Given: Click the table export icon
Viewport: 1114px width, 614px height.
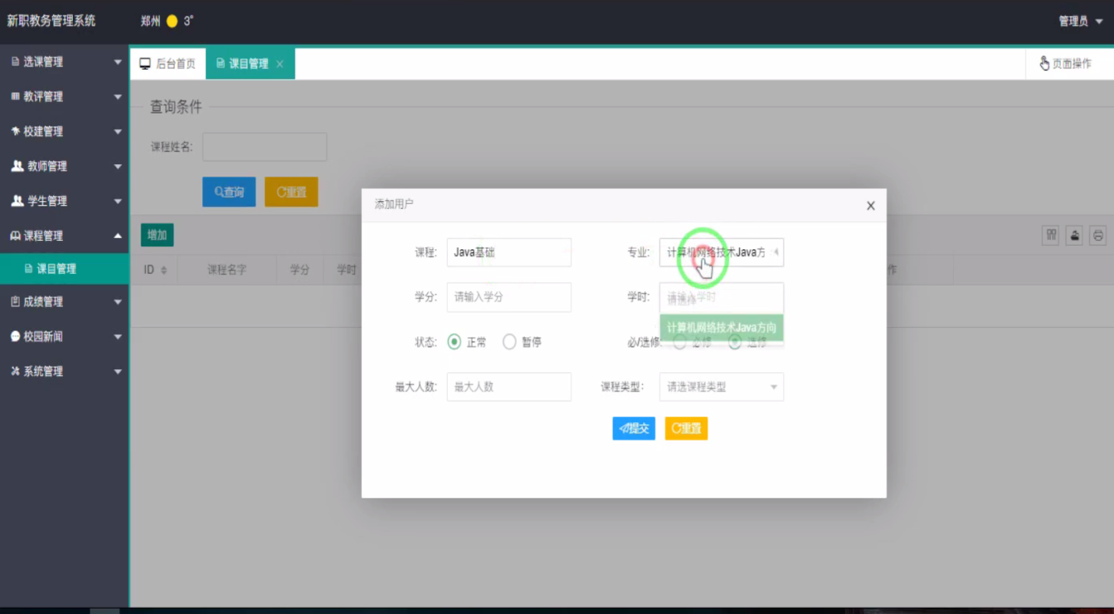Looking at the screenshot, I should coord(1074,236).
